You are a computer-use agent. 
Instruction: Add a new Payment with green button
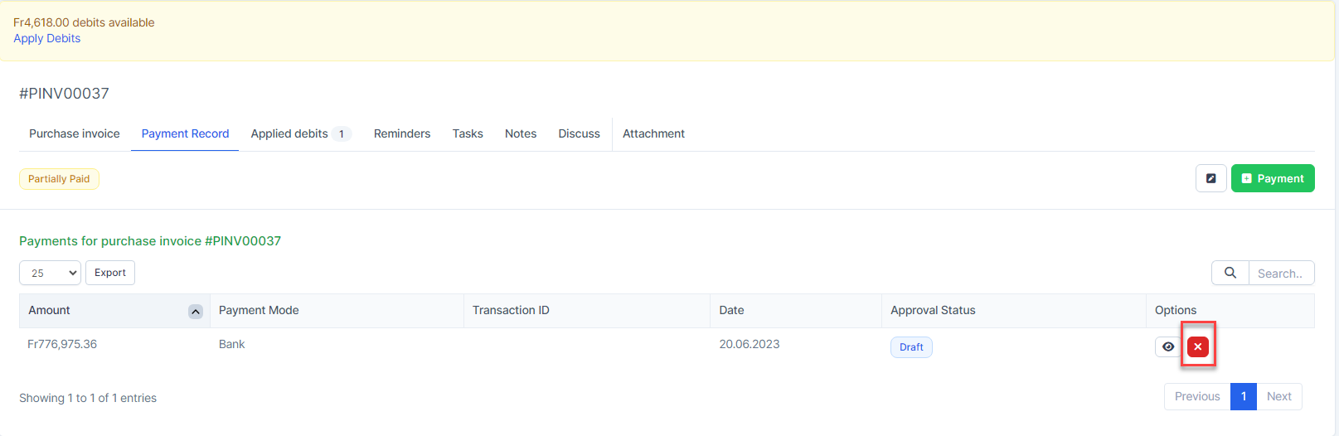(1272, 178)
